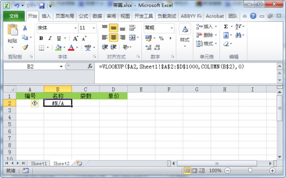Click the error warning indicator near B2

35,104
